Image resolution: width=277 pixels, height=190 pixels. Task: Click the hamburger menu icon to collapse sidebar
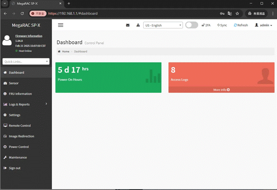[x=61, y=25]
